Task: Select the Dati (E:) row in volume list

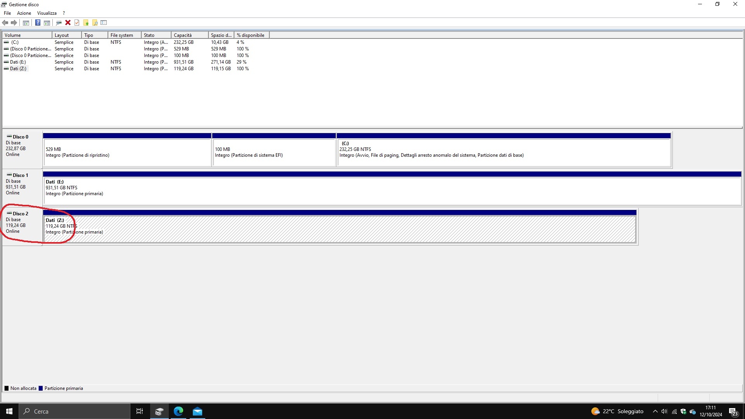Action: point(18,62)
